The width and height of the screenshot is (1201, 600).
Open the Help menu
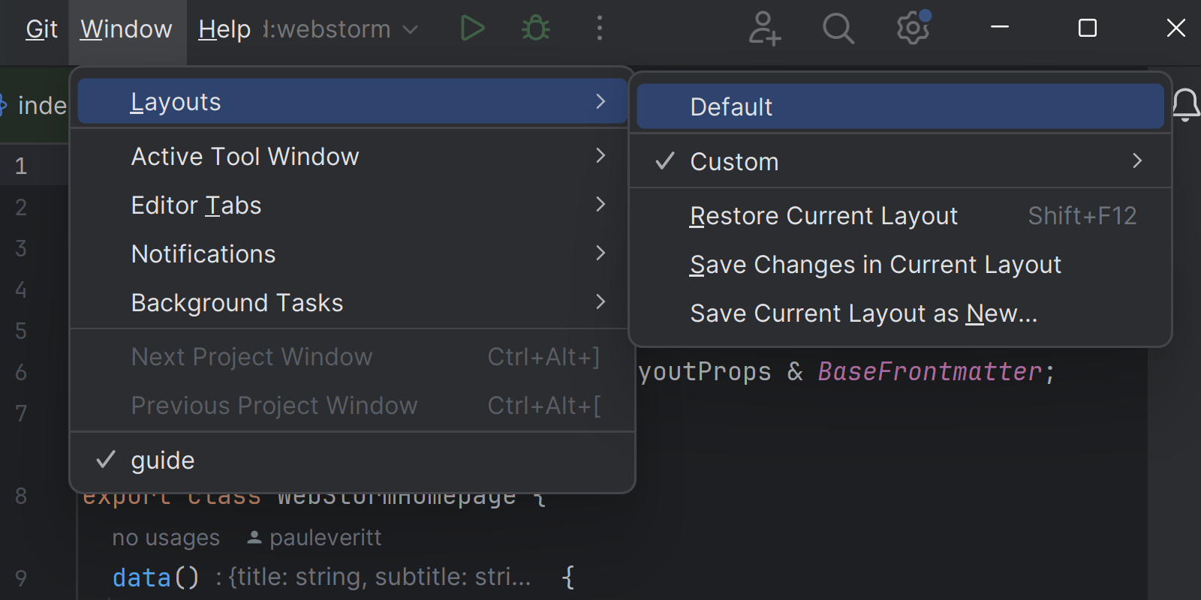(x=224, y=29)
